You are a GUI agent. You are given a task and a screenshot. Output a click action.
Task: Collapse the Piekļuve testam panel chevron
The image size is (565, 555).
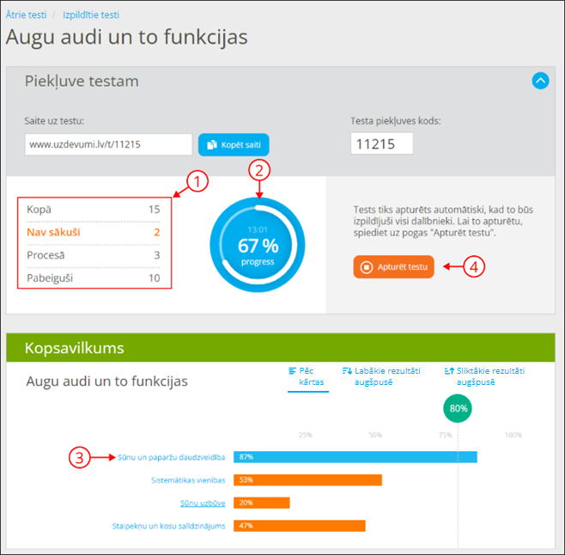[540, 81]
